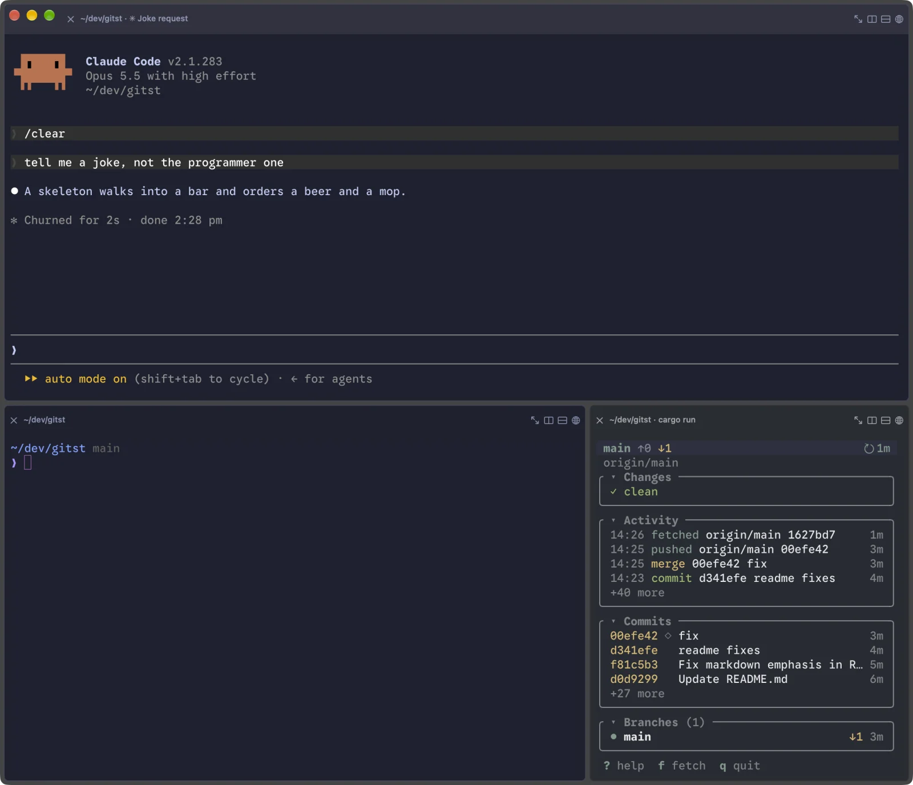This screenshot has height=785, width=913.
Task: Click the diamond marker beside commit 00efe42
Action: [668, 636]
